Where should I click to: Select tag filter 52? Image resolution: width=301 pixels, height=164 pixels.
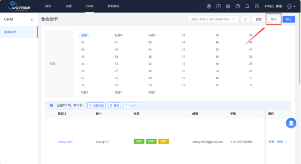83,43
